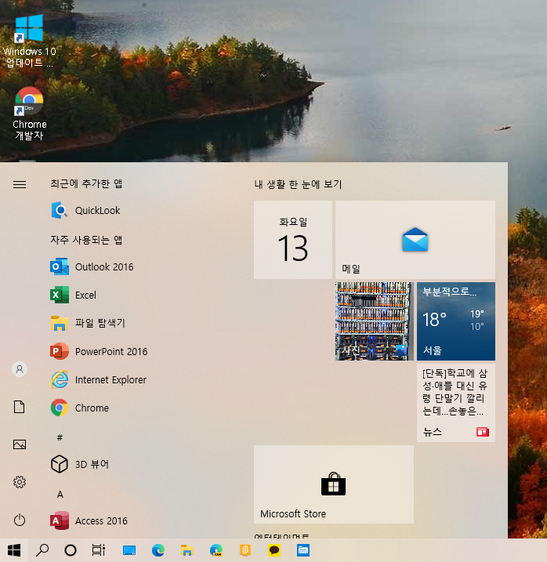Open Excel from frequently used apps

point(85,296)
